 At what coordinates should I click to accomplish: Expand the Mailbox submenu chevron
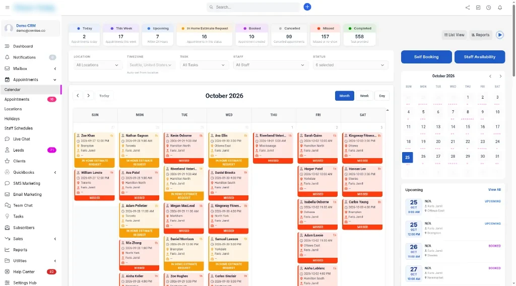[55, 68]
